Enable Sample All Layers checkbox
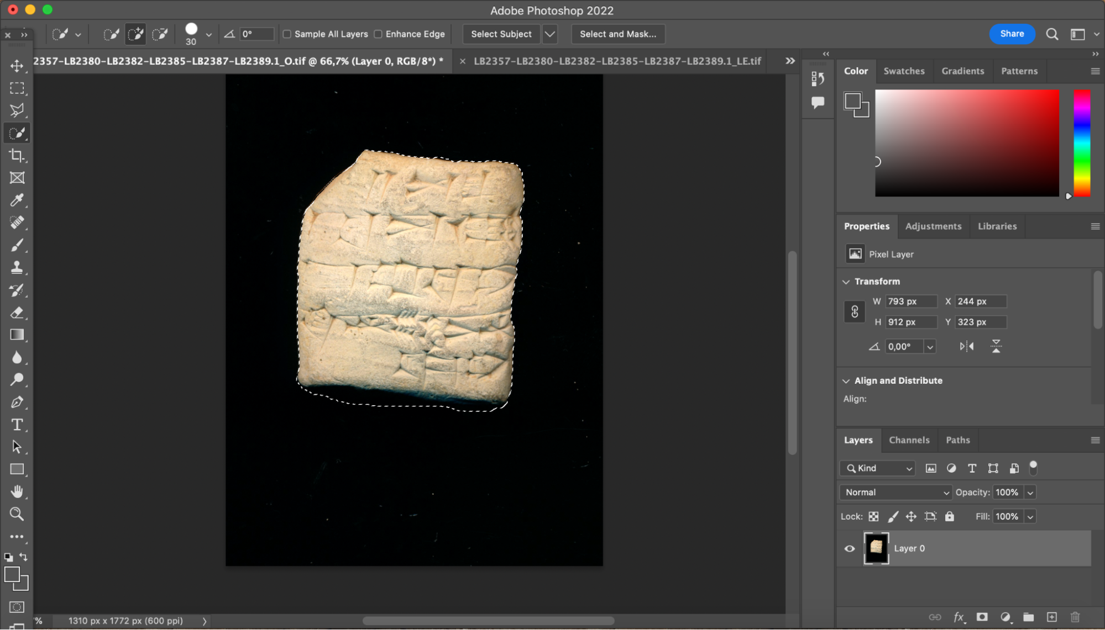The height and width of the screenshot is (630, 1105). (287, 34)
